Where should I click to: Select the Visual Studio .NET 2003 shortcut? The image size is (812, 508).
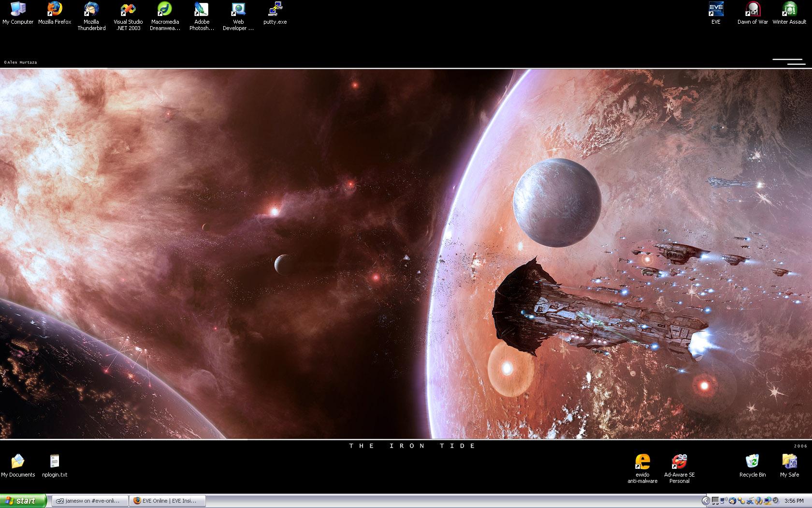(x=128, y=16)
